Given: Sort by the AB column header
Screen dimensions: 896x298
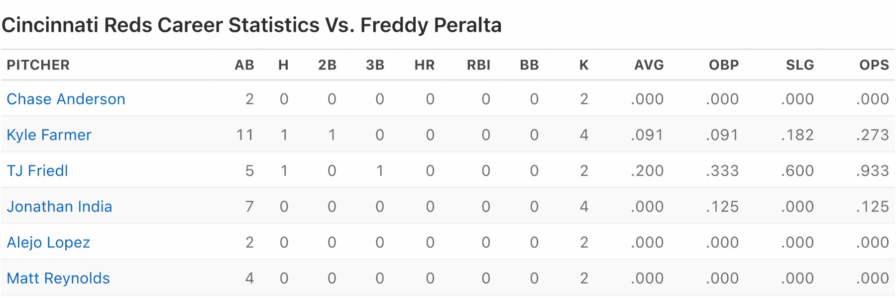Looking at the screenshot, I should tap(244, 65).
